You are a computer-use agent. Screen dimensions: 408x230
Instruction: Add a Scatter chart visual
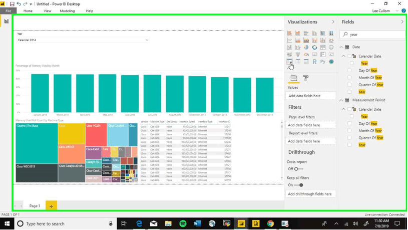(298, 48)
